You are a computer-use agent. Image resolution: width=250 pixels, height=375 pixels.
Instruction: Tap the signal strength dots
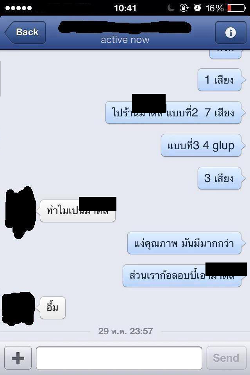18,8
